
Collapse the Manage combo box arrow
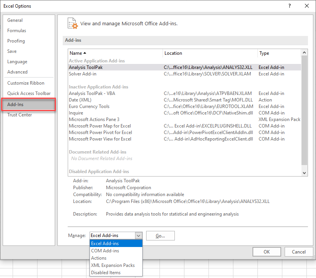(x=138, y=235)
